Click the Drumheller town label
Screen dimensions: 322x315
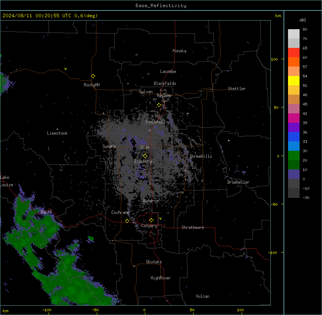coord(238,182)
